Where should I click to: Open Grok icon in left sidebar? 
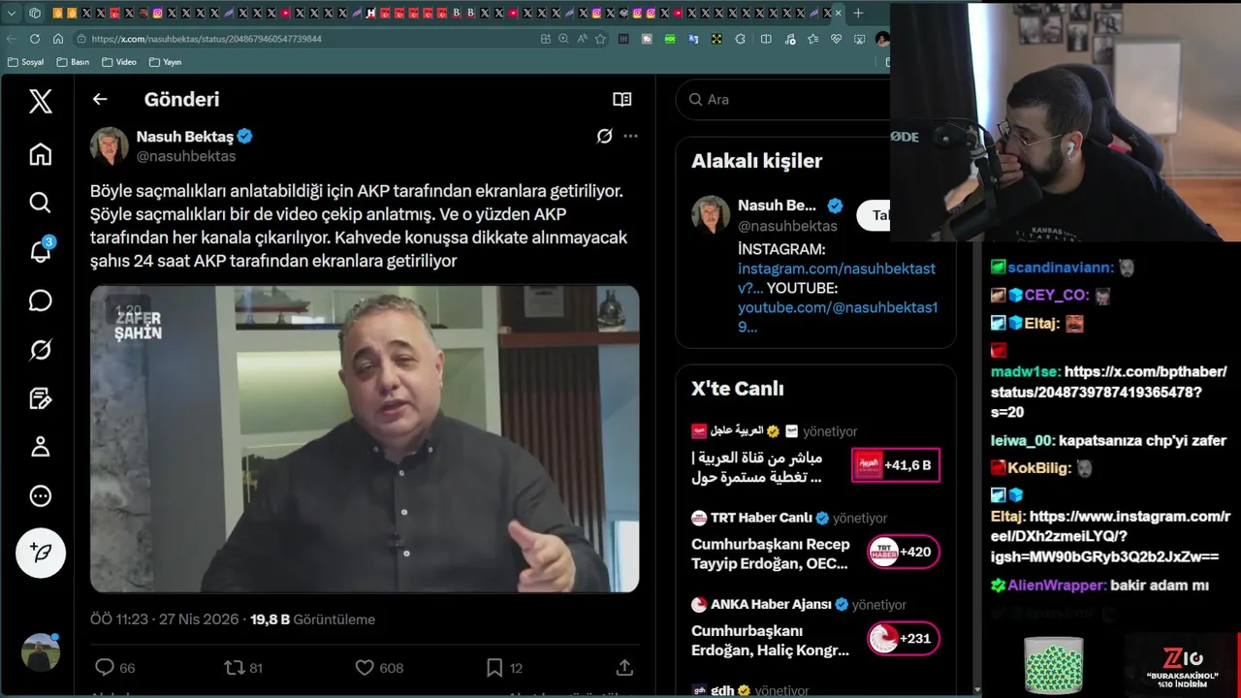pyautogui.click(x=40, y=350)
